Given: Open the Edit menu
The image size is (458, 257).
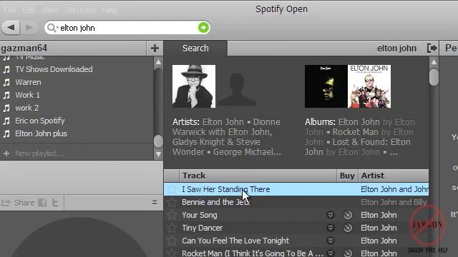Looking at the screenshot, I should click(x=29, y=10).
